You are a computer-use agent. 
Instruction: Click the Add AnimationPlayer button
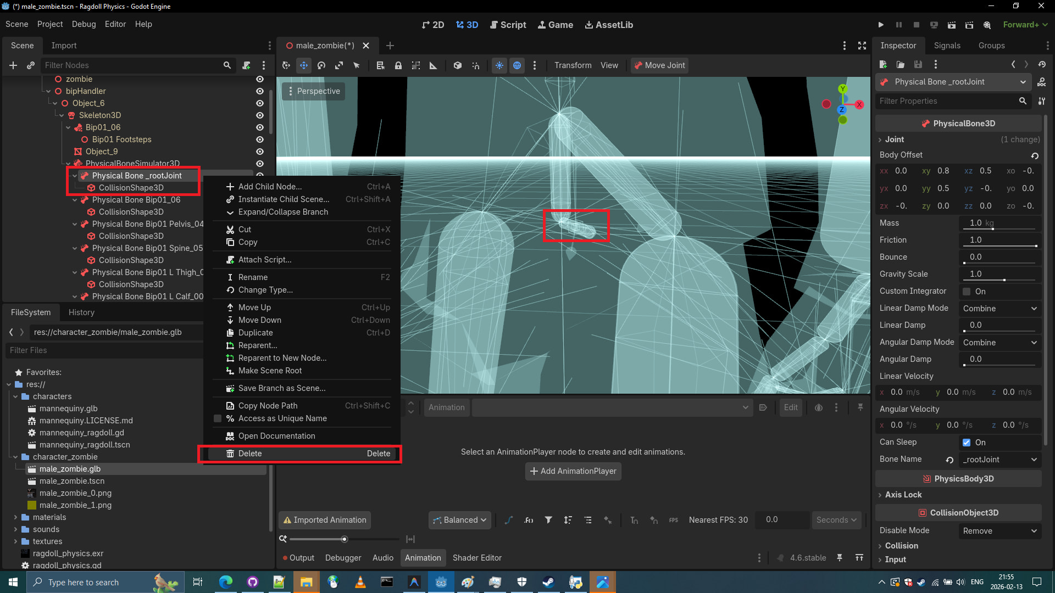[573, 471]
